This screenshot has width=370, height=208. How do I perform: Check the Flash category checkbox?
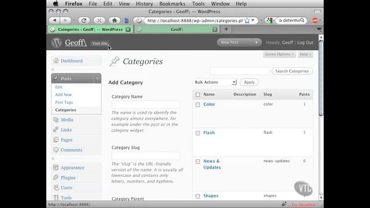[x=198, y=133]
